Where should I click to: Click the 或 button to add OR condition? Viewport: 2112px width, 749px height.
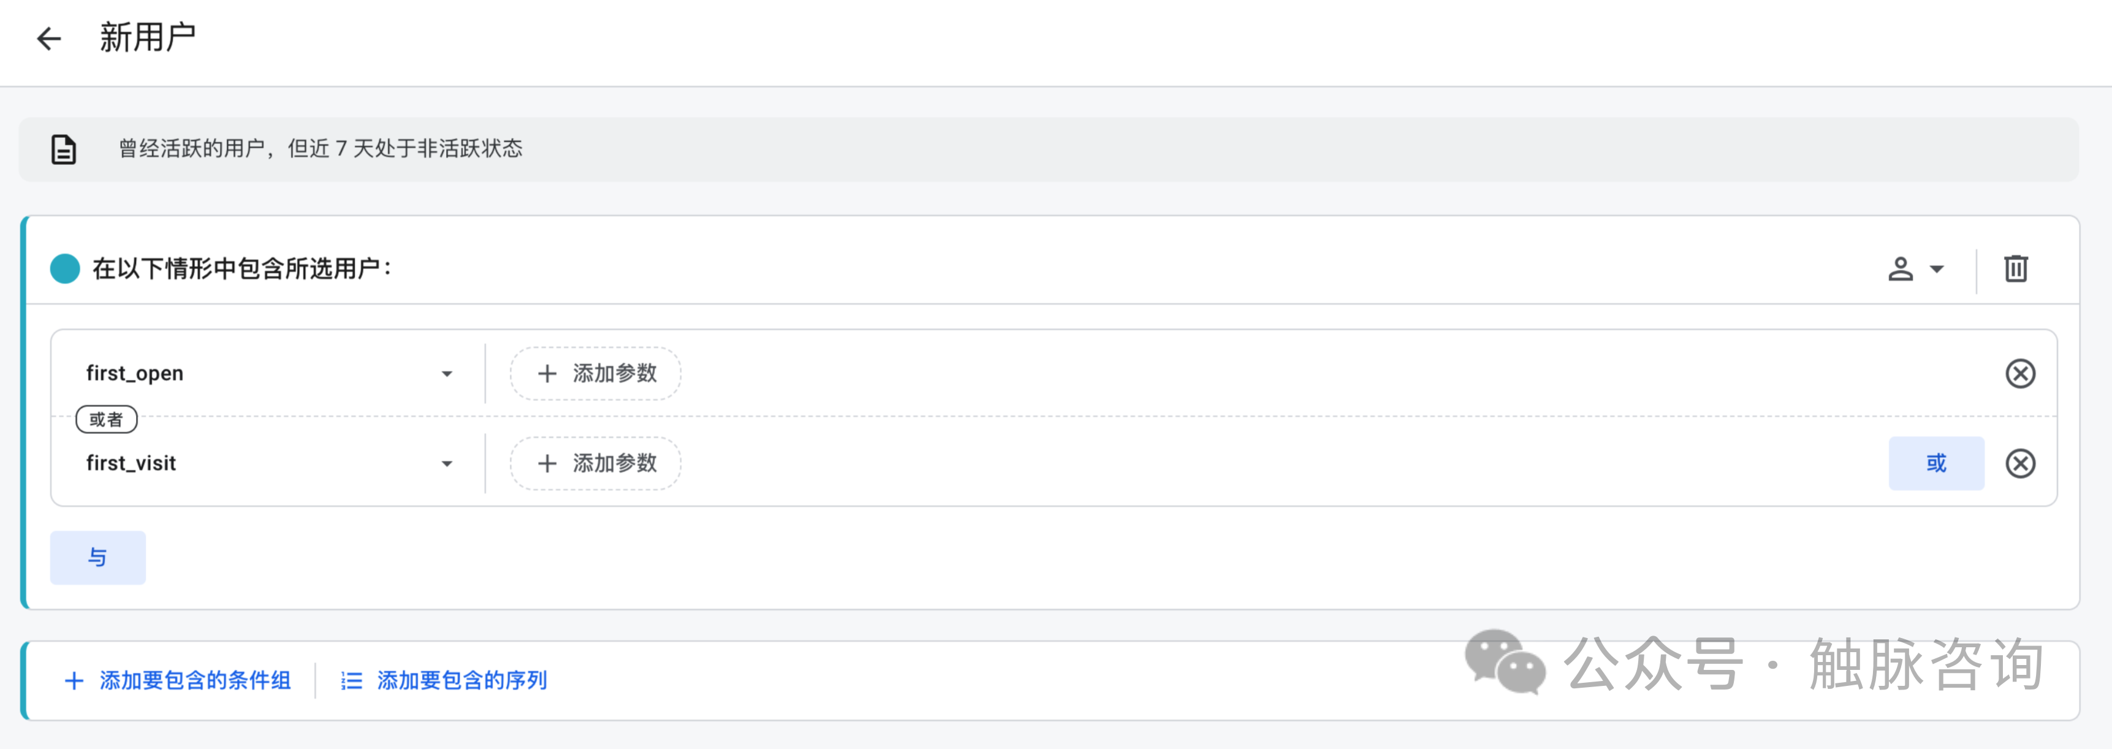(1935, 463)
